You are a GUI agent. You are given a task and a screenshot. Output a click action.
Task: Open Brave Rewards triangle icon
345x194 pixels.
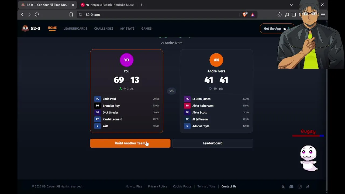pyautogui.click(x=253, y=15)
